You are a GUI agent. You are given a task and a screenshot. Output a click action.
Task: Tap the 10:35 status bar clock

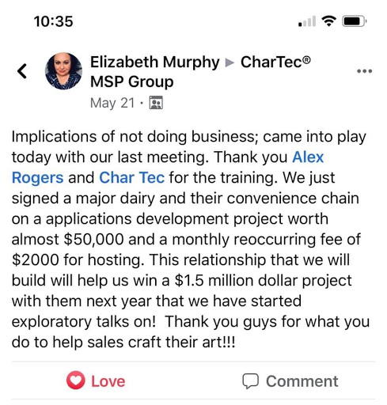click(53, 21)
